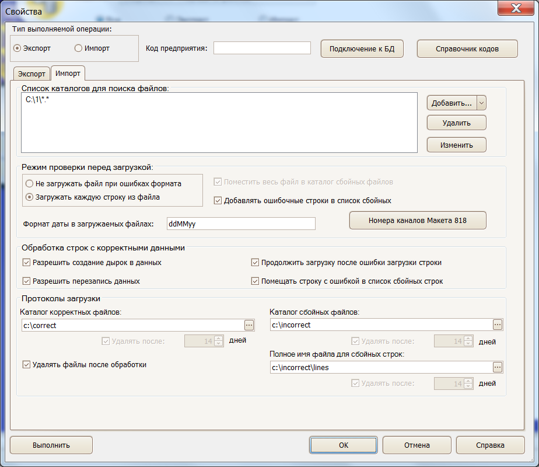Choose 'Не загружать файл при ошибках формата'

(28, 183)
